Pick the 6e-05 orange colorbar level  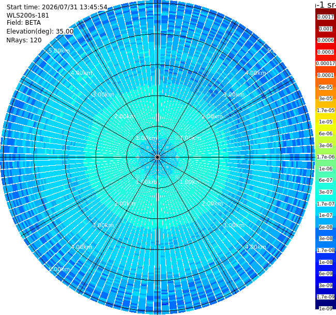[x=326, y=87]
